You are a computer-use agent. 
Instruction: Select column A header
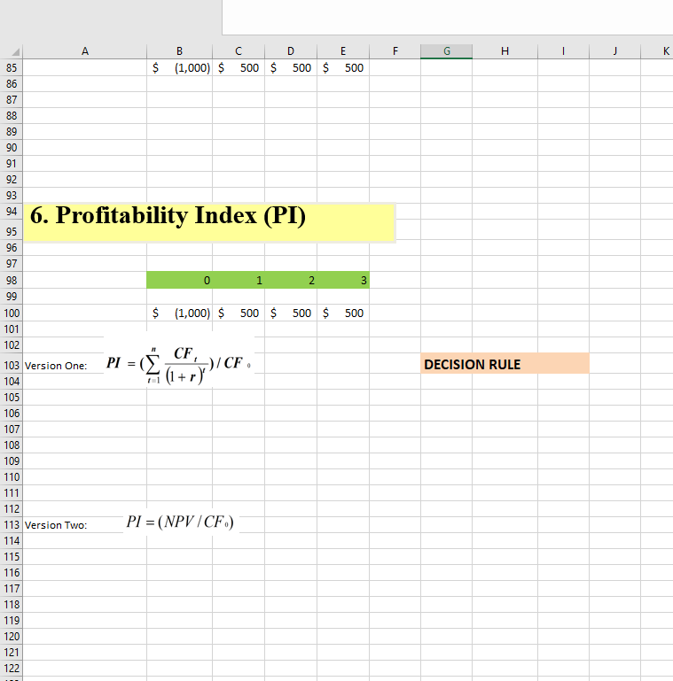[x=85, y=51]
